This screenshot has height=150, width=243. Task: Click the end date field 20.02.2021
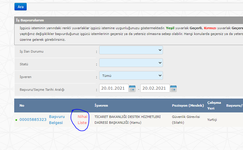point(155,88)
